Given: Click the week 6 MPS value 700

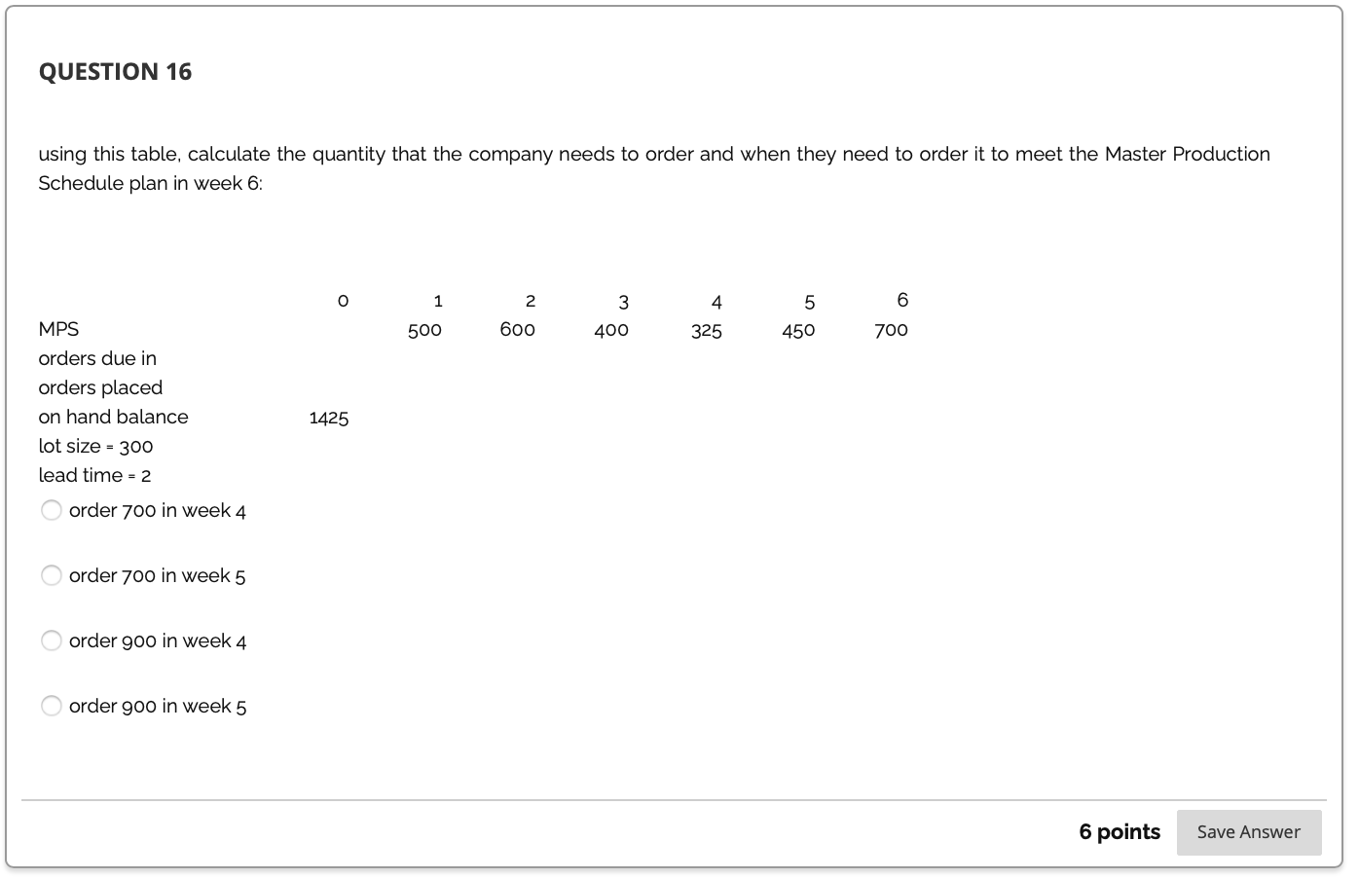Looking at the screenshot, I should tap(891, 329).
